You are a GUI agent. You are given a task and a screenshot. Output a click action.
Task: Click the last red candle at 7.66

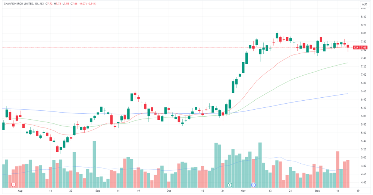tap(348, 46)
